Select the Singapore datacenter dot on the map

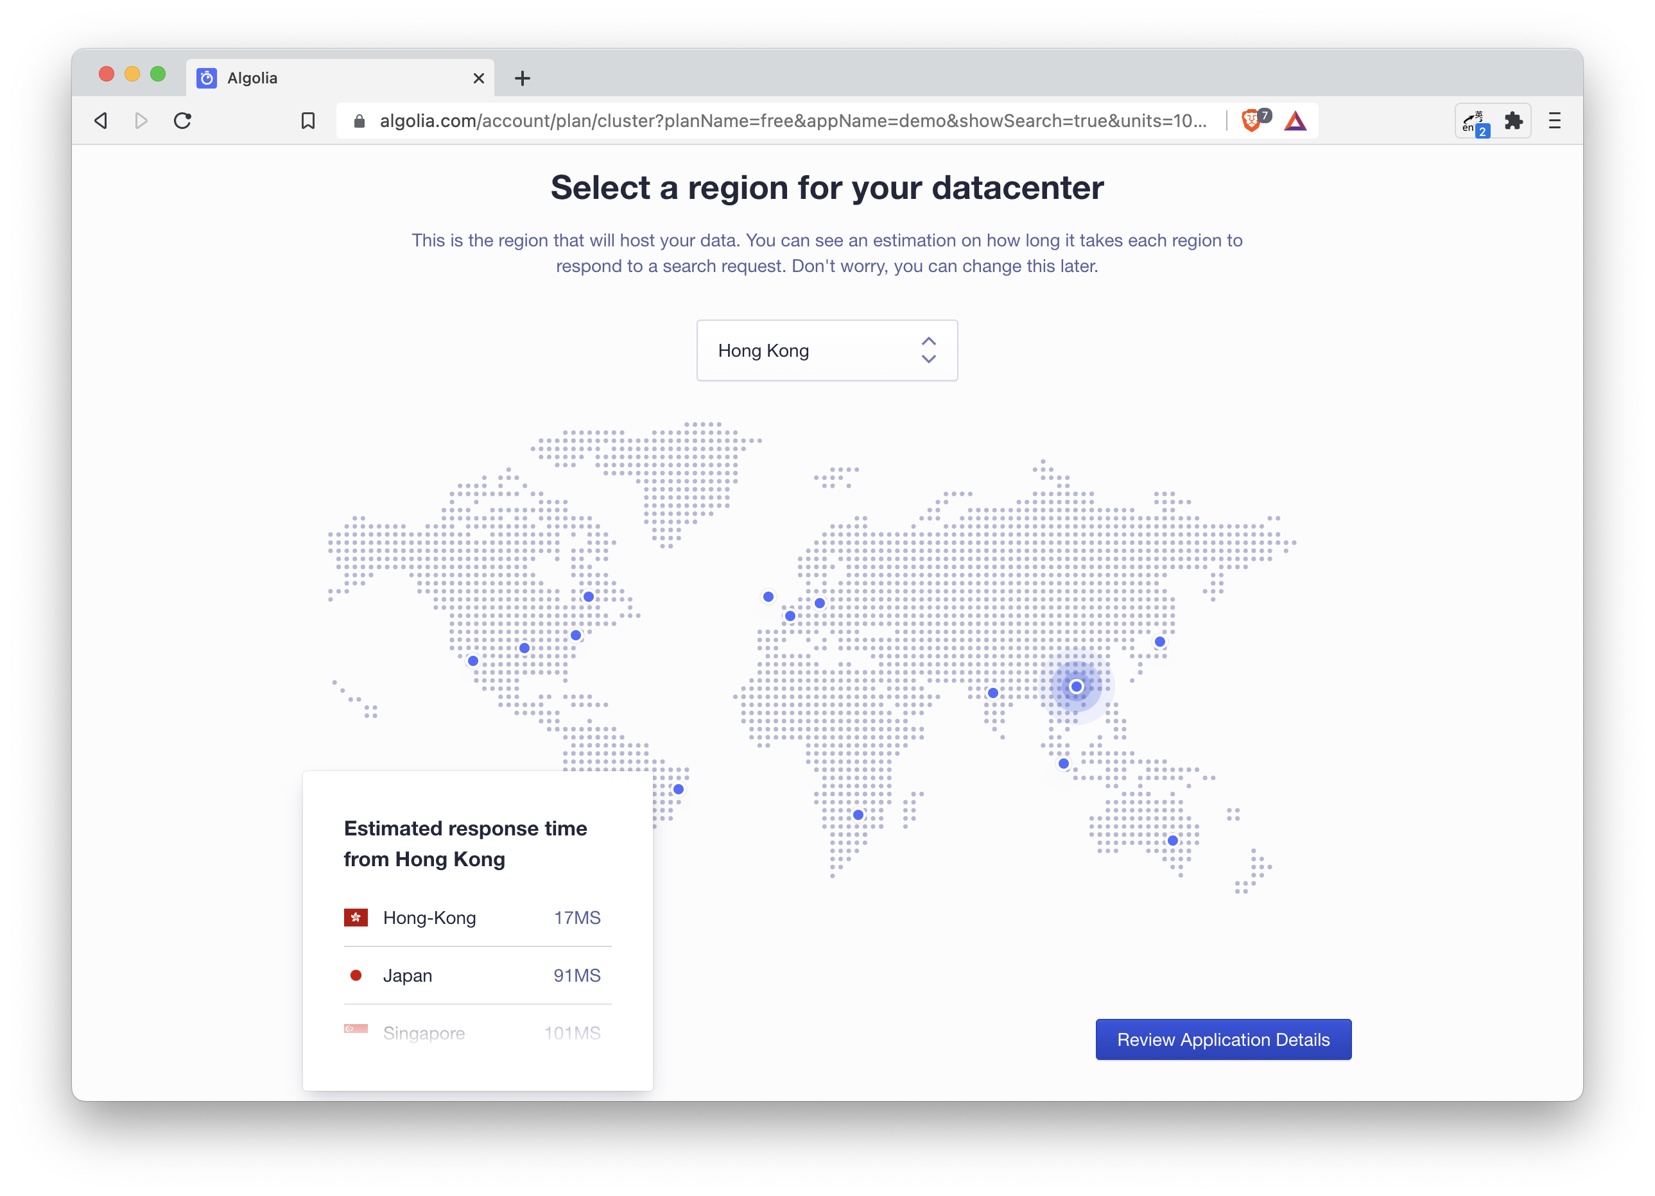[x=1063, y=763]
